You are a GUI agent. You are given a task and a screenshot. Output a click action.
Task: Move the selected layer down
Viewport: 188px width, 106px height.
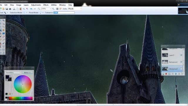pyautogui.click(x=179, y=74)
